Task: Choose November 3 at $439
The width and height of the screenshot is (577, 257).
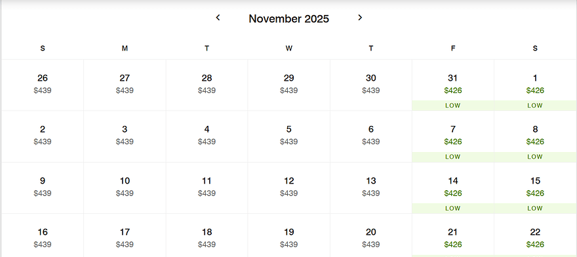Action: 125,136
